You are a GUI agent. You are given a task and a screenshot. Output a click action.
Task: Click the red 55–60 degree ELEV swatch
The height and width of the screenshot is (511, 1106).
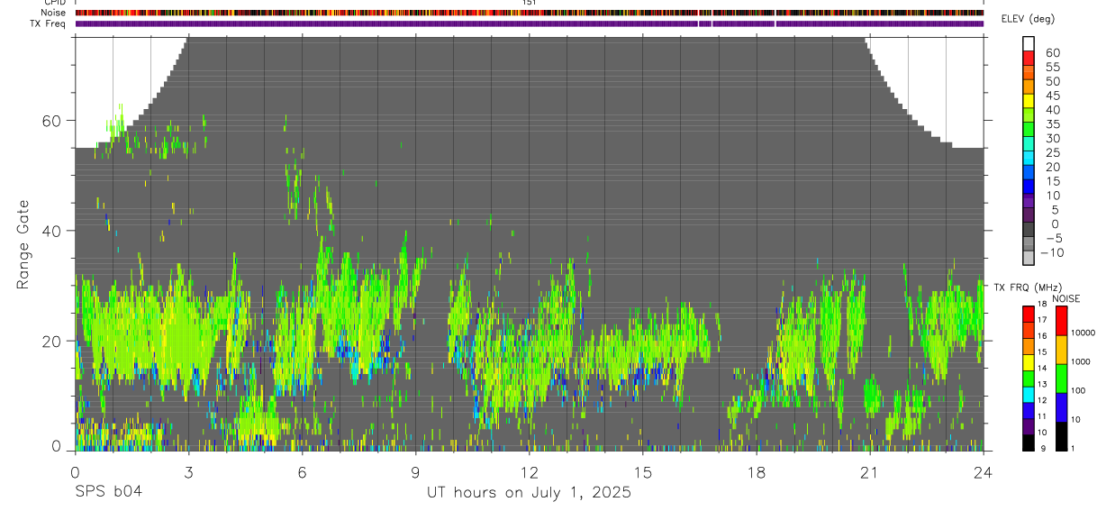[x=1029, y=59]
